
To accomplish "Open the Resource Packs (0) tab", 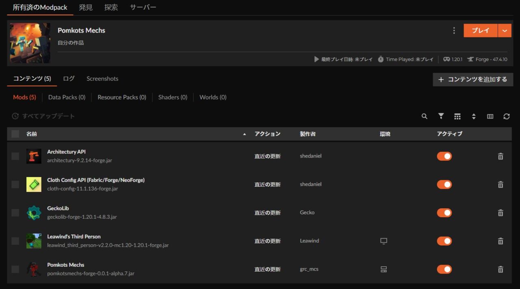I will pyautogui.click(x=122, y=97).
